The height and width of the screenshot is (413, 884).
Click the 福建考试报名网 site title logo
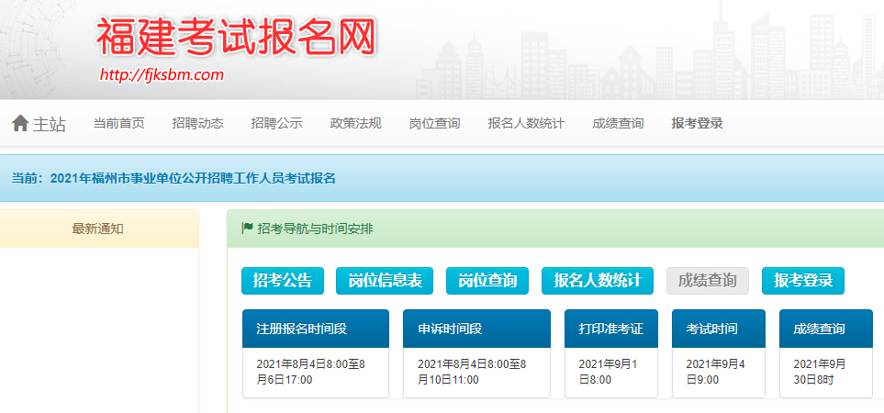pyautogui.click(x=236, y=38)
